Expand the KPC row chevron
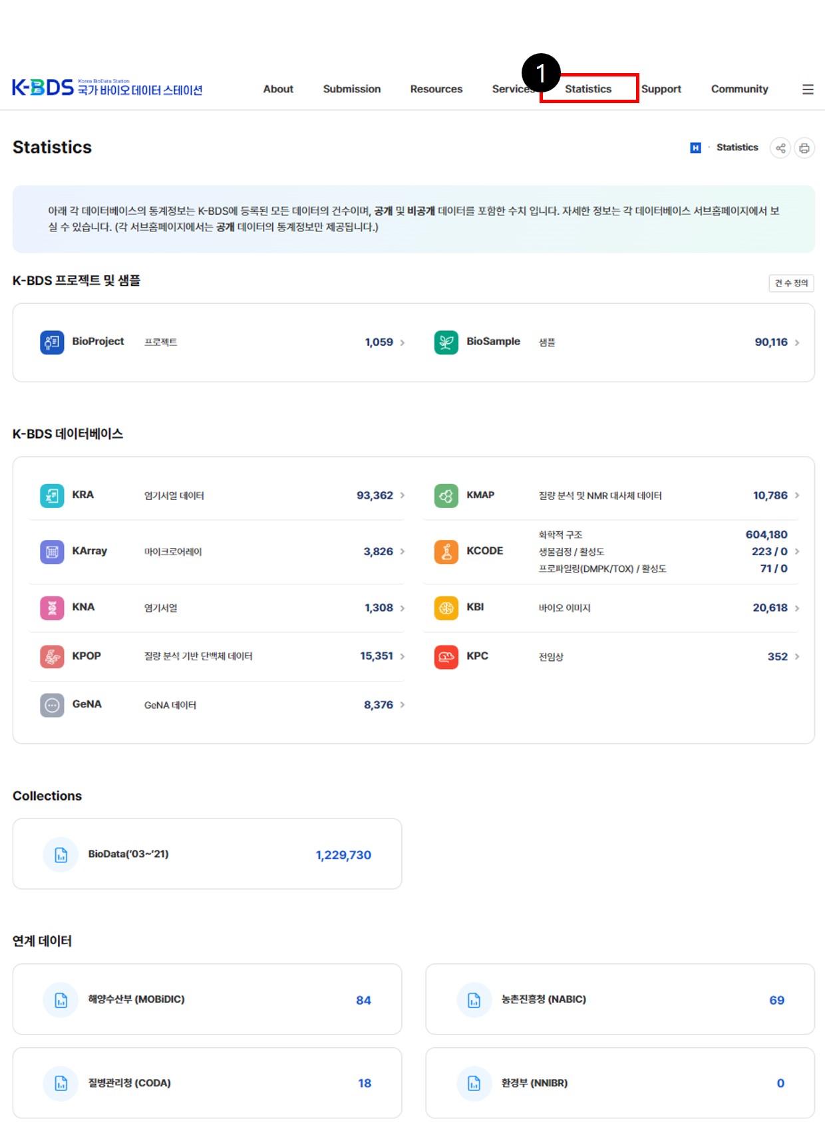This screenshot has height=1127, width=825. [796, 657]
